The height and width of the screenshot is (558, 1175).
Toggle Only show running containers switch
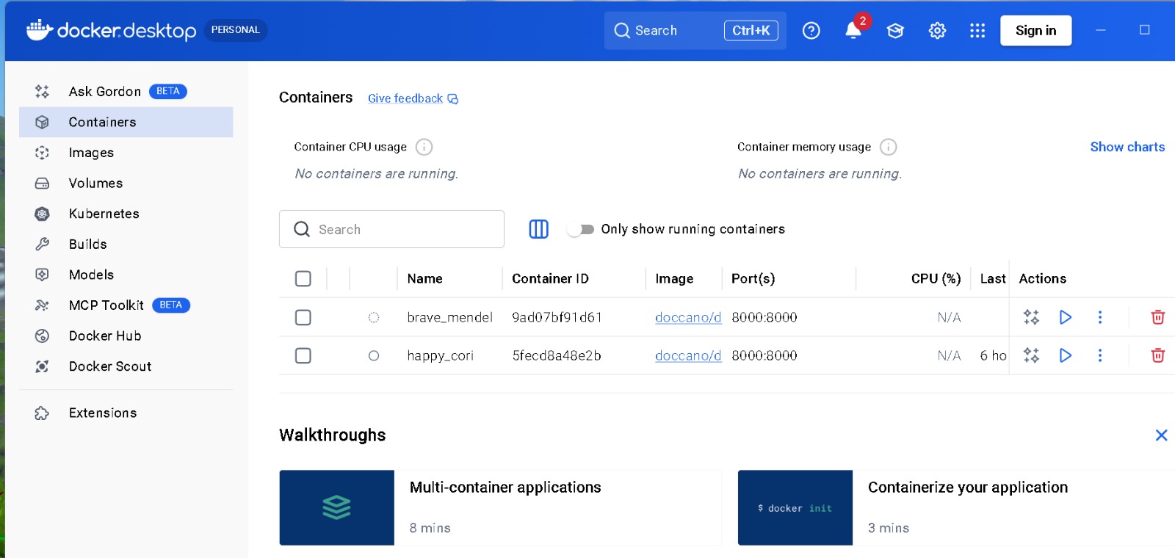coord(581,229)
